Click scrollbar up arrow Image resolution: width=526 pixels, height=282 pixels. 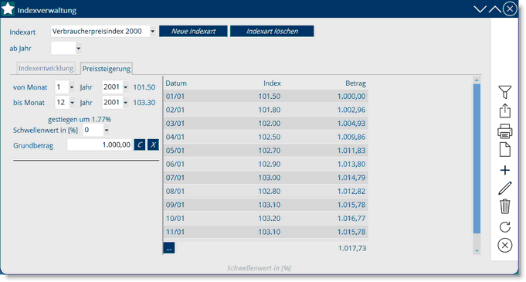coord(477,80)
